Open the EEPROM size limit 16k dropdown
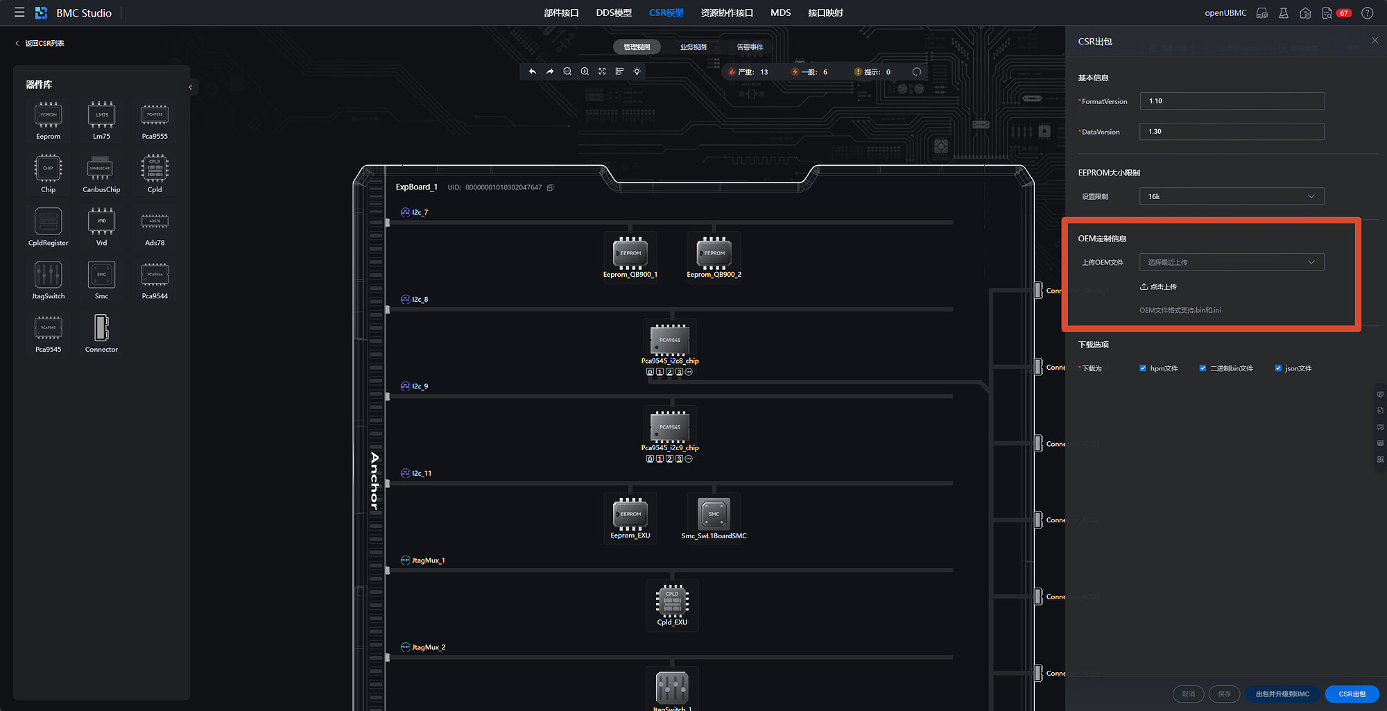The height and width of the screenshot is (711, 1387). click(x=1231, y=196)
